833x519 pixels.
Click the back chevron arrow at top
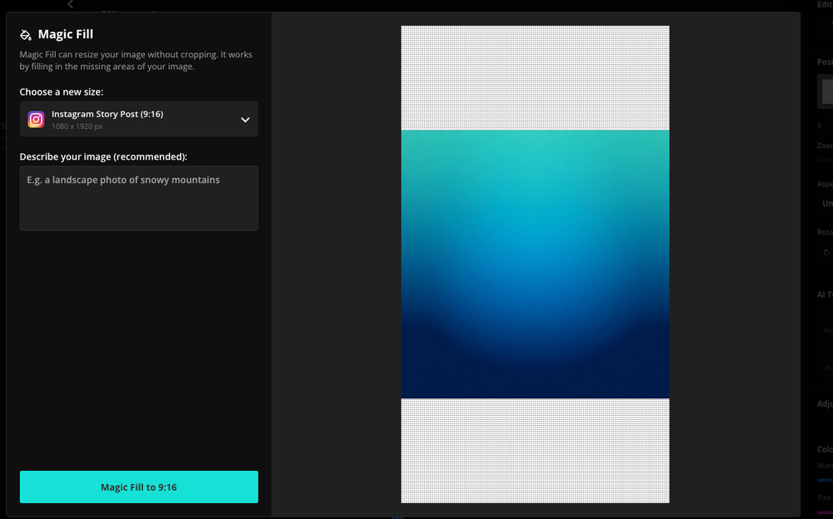(70, 5)
